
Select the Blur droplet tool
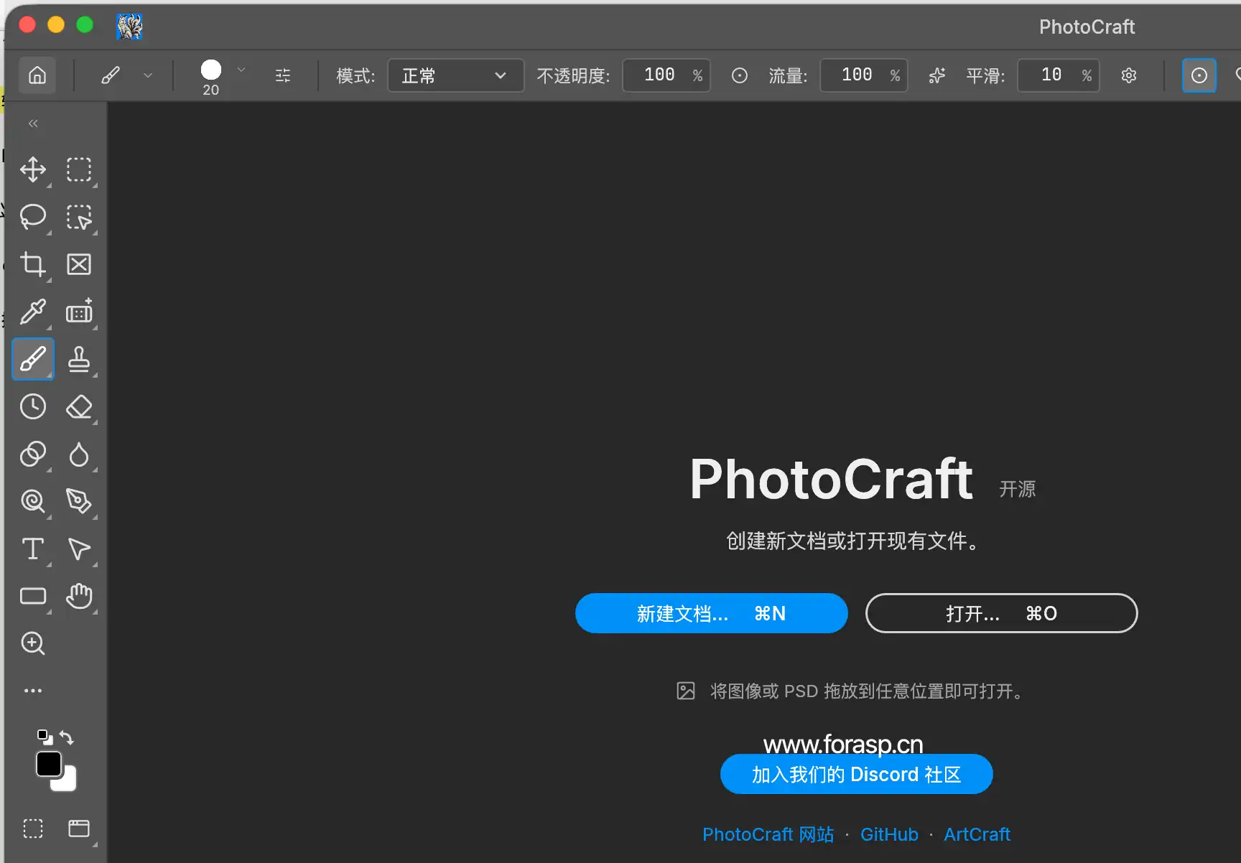coord(79,454)
